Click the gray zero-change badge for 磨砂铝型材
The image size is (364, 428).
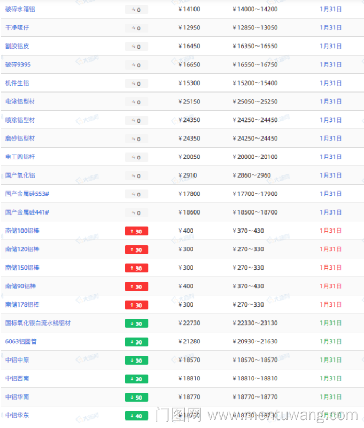tap(136, 139)
